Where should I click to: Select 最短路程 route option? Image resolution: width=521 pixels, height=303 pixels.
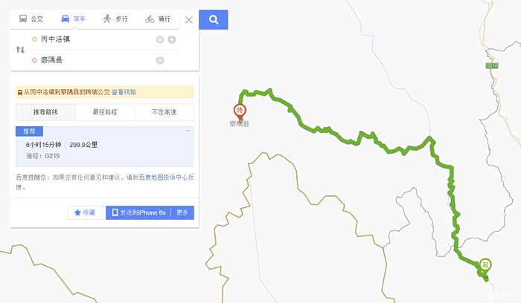[x=105, y=112]
